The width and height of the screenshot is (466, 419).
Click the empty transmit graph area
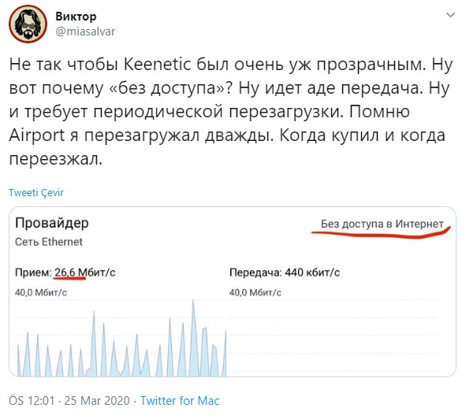coord(334,338)
